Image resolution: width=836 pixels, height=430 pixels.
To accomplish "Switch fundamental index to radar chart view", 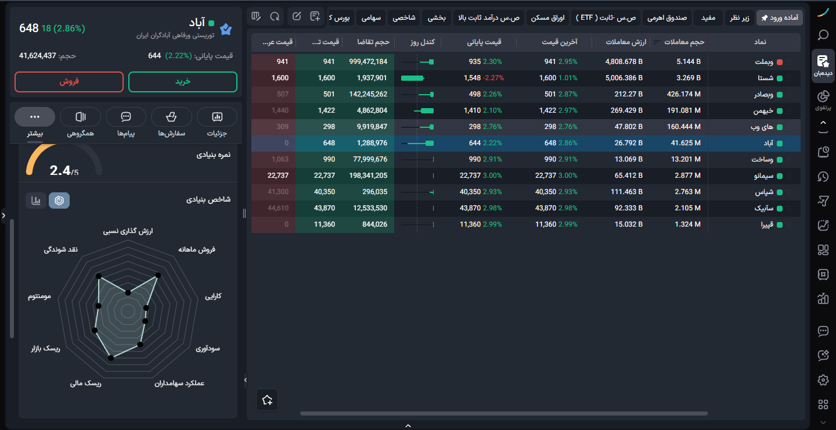I will (x=59, y=200).
